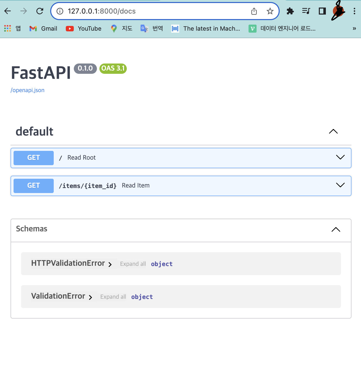Open 'The latest in Mach...' bookmark
The width and height of the screenshot is (361, 371).
click(x=206, y=28)
